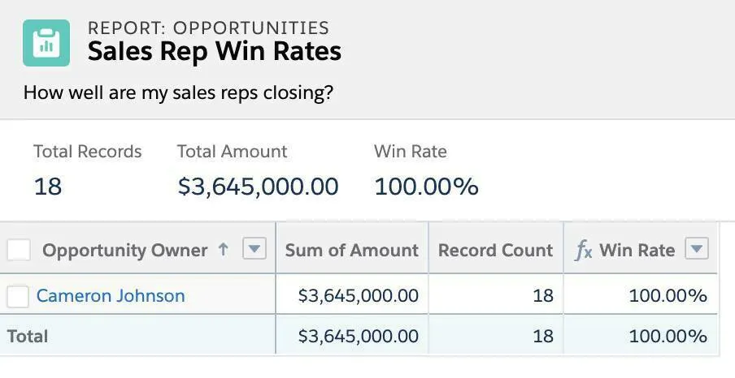Image resolution: width=735 pixels, height=378 pixels.
Task: Check the Cameron Johnson row checkbox
Action: (x=18, y=296)
